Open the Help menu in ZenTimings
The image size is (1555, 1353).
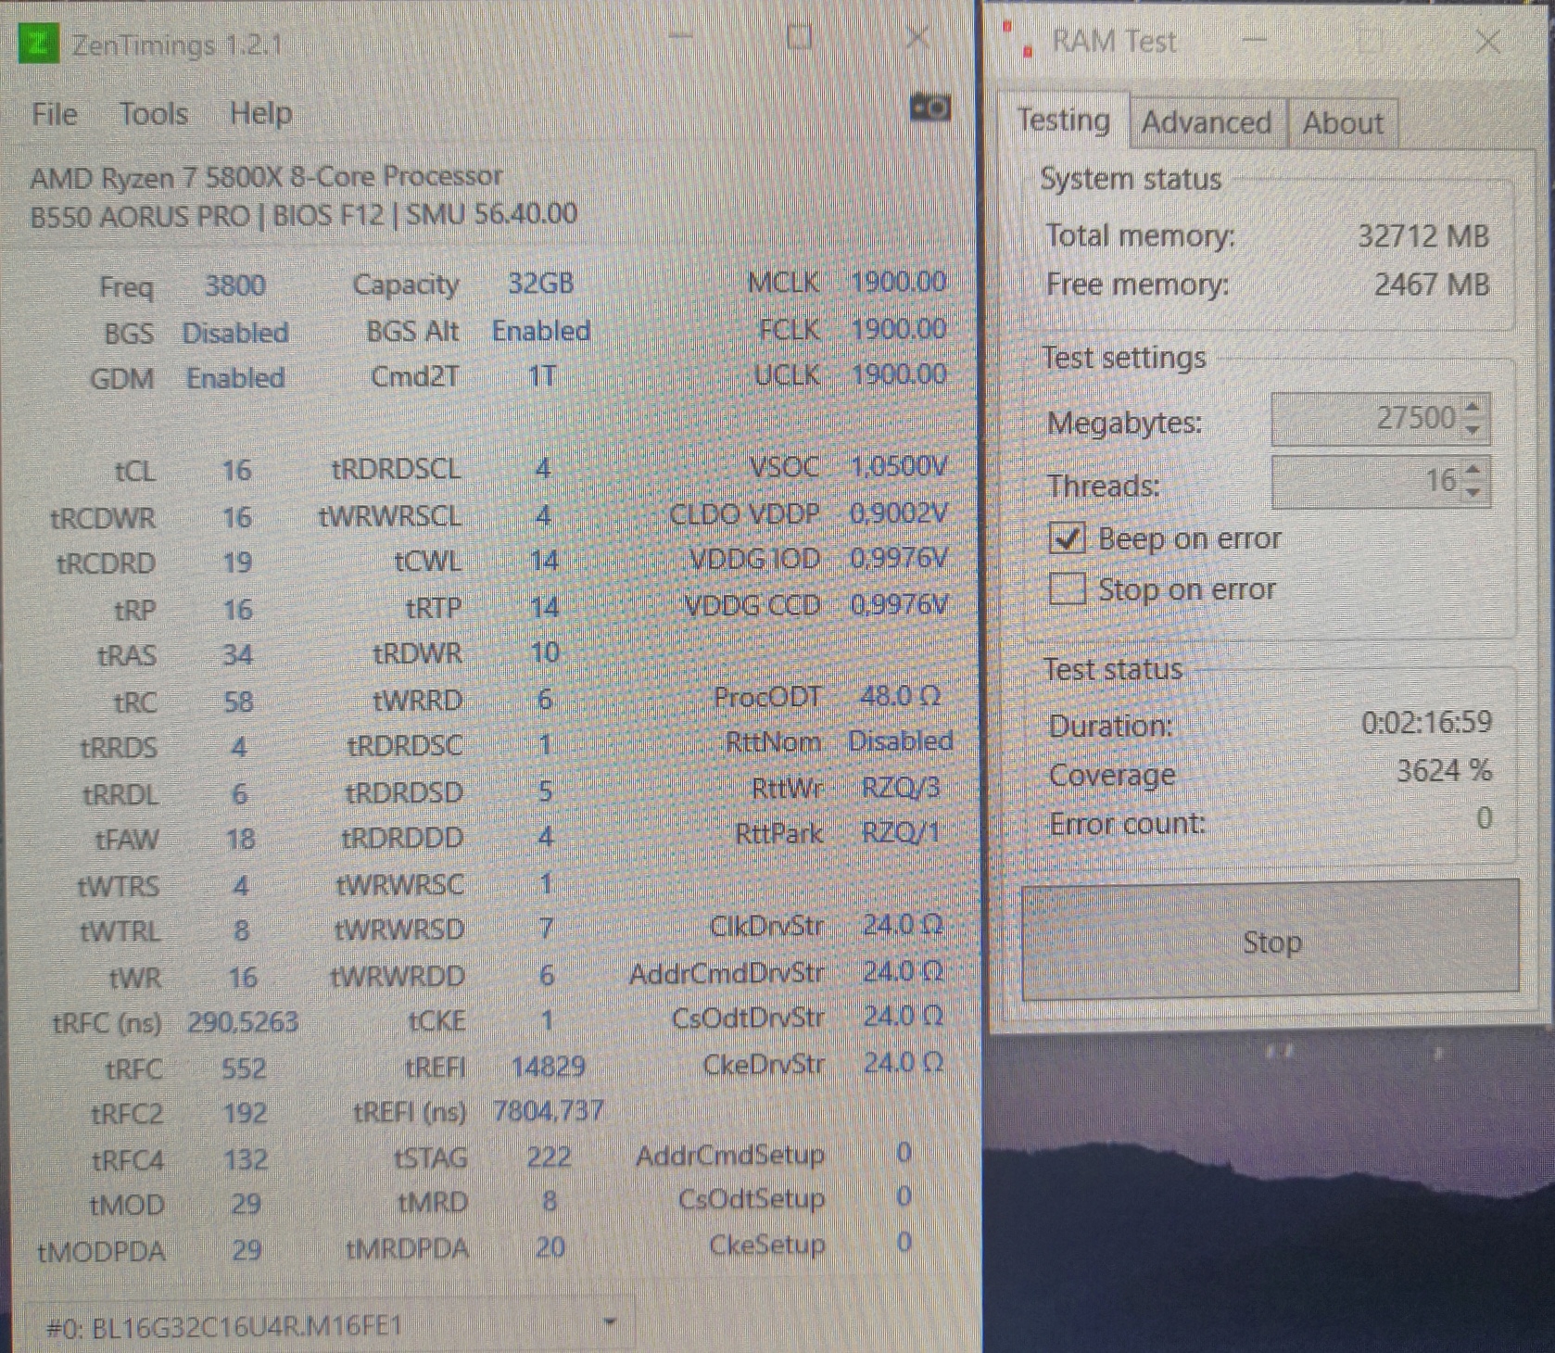tap(261, 114)
